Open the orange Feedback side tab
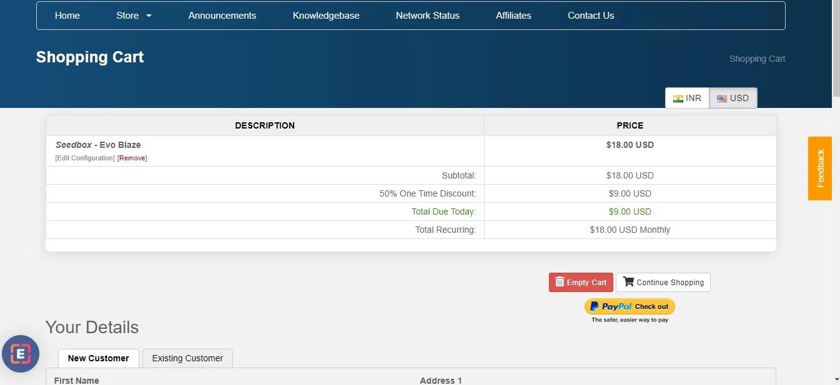The height and width of the screenshot is (385, 840). (x=820, y=168)
